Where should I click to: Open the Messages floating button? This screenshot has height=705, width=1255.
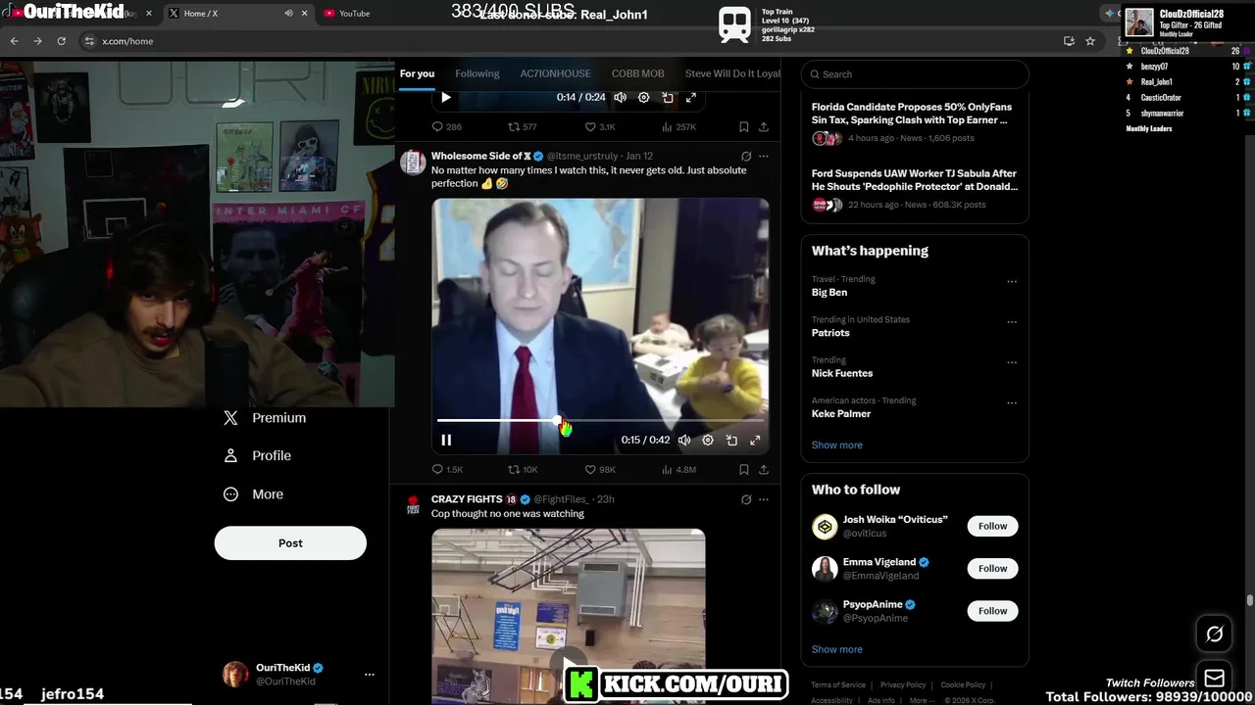point(1214,679)
